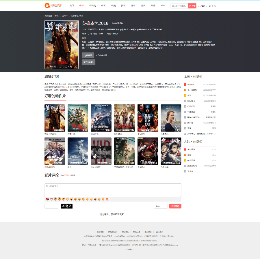Click rank 2 badge in 大陆 hot list
This screenshot has height=259, width=260.
(x=185, y=155)
